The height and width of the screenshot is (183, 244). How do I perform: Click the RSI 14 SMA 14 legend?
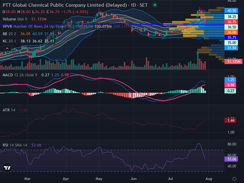[15, 145]
